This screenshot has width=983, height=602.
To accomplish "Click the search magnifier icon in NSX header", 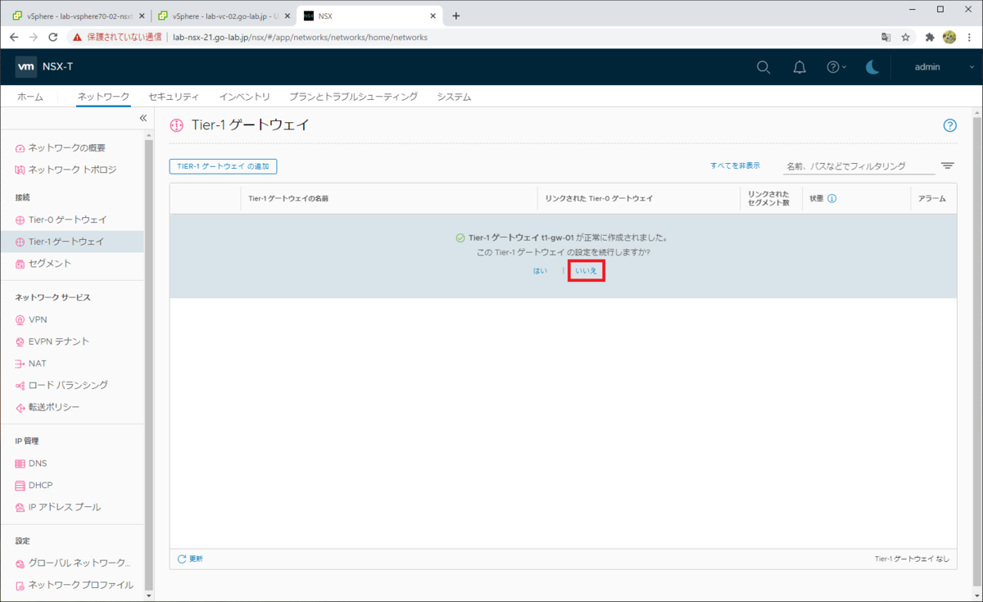I will pos(763,67).
